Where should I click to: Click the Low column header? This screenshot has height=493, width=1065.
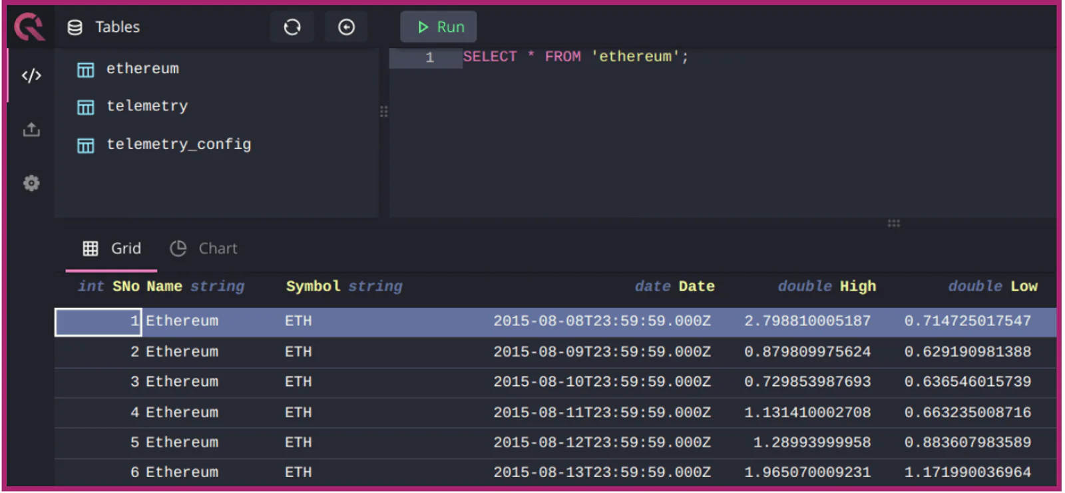coord(992,287)
